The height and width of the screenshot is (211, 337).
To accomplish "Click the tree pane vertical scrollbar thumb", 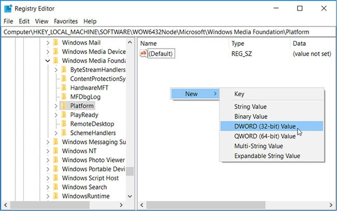I will click(130, 172).
